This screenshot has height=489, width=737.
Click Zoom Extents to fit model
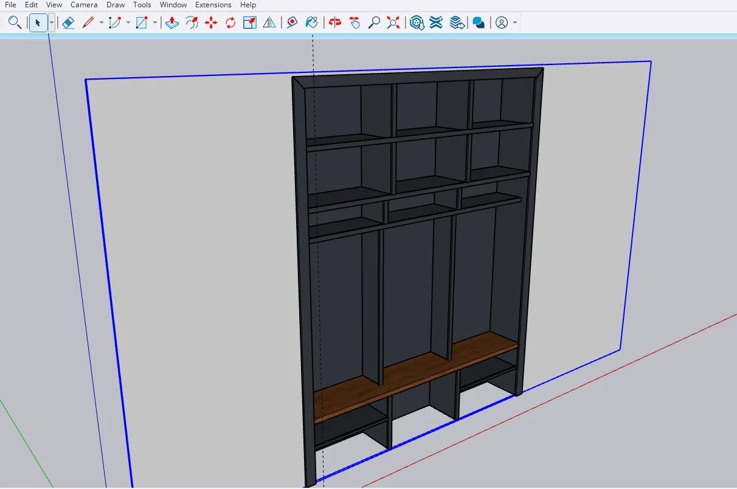tap(393, 23)
